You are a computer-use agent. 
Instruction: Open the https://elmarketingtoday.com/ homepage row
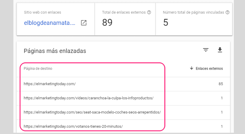[x=49, y=84]
